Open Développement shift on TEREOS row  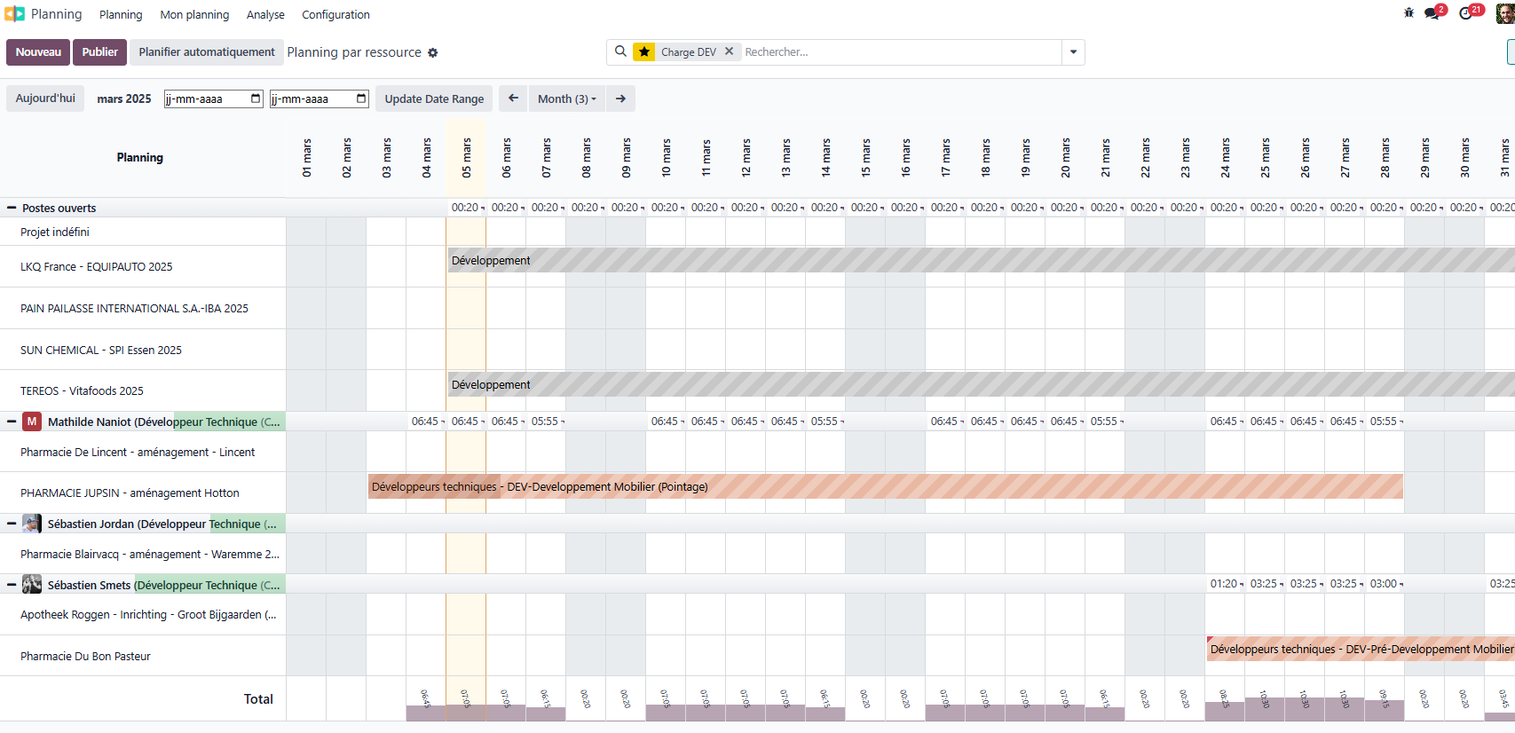click(x=981, y=384)
